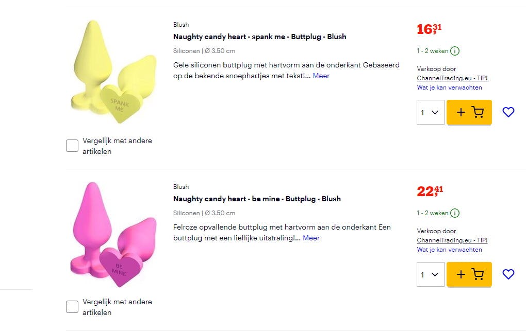Save be mine product to wishlist heart
The height and width of the screenshot is (332, 526).
508,274
